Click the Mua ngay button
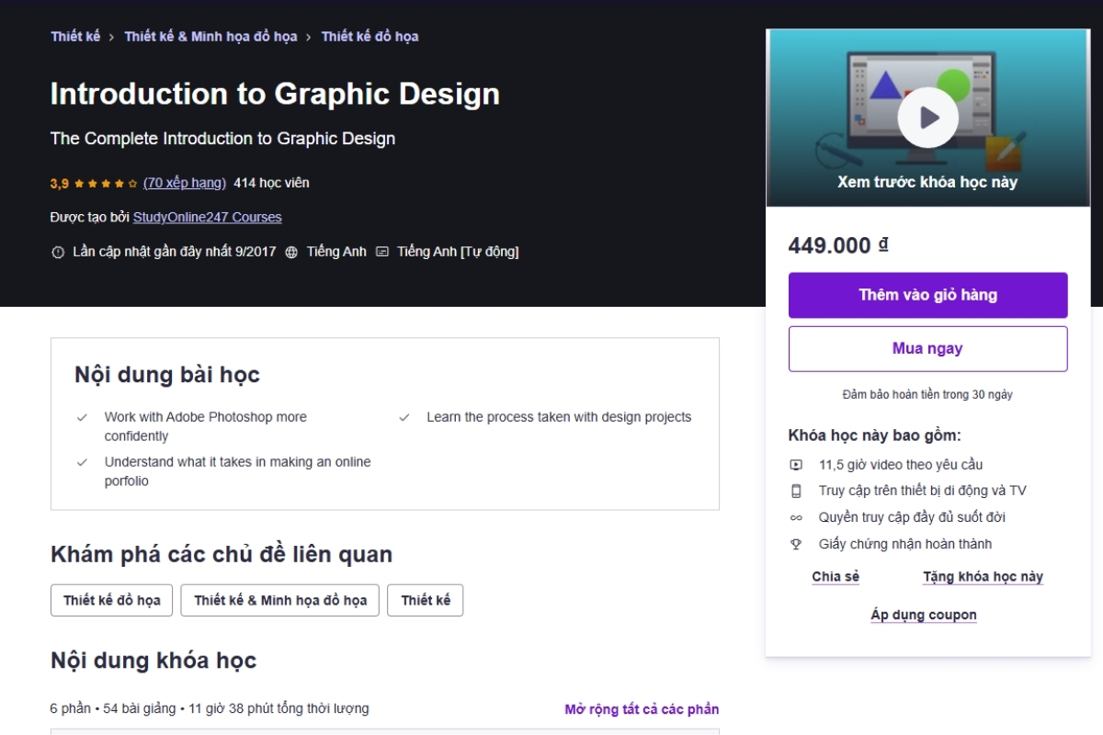This screenshot has height=735, width=1103. tap(927, 348)
